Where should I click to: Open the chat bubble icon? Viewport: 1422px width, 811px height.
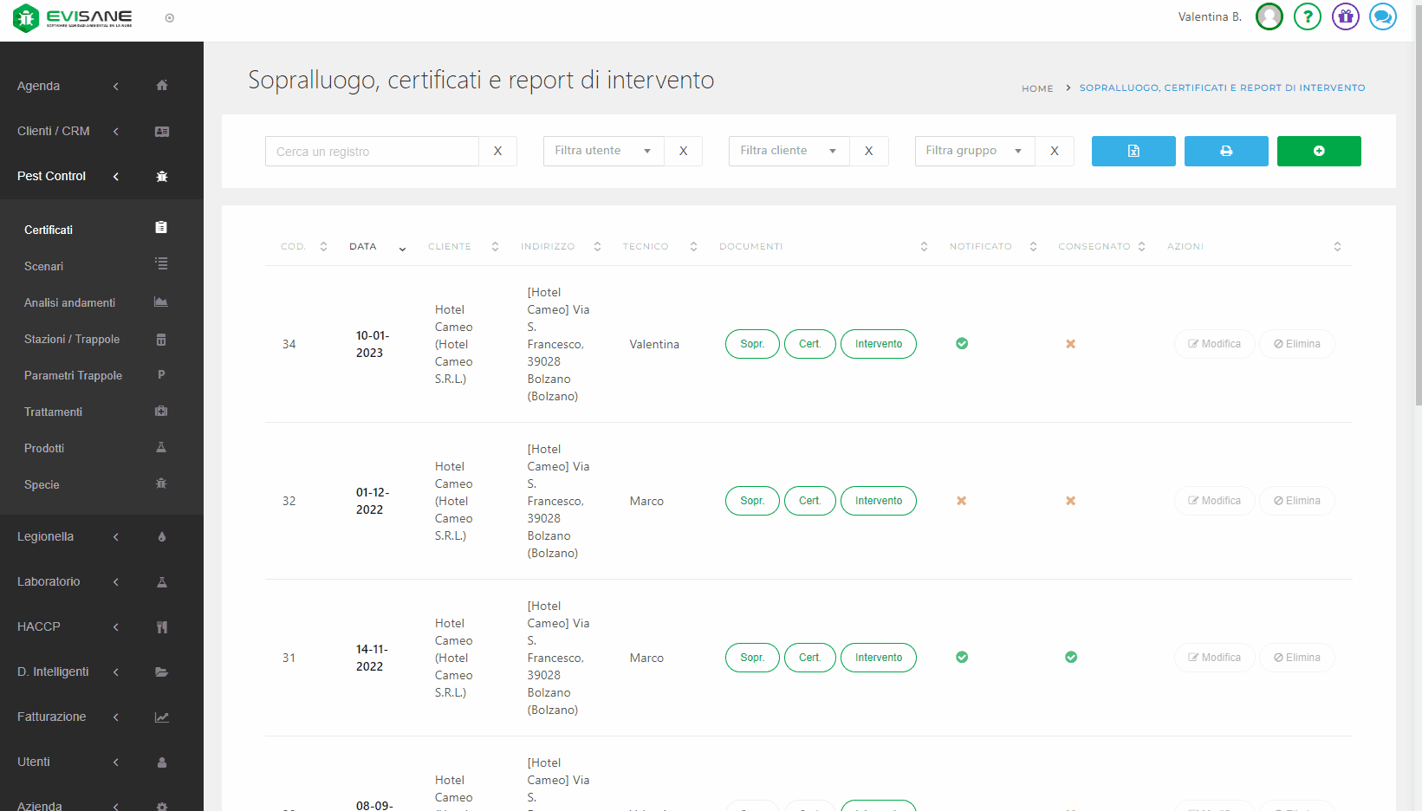point(1382,16)
